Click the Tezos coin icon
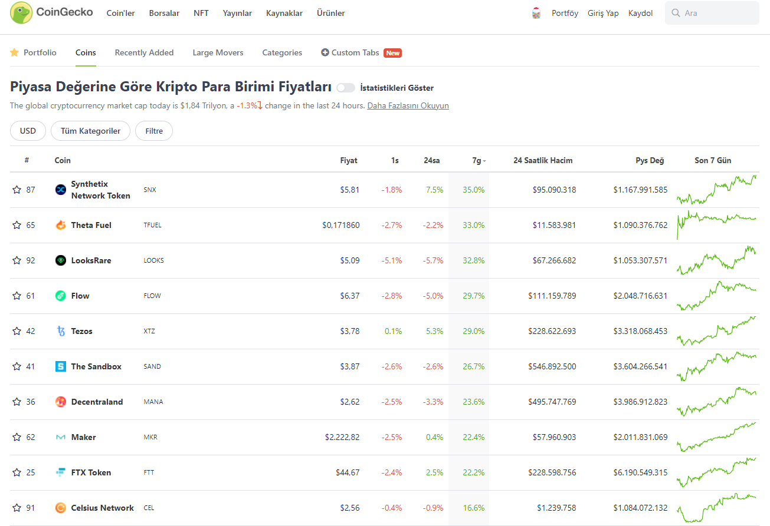Viewport: 770px width, 526px height. pos(61,331)
